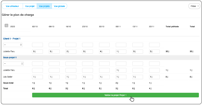Open the Vue projet tab
This screenshot has width=203, height=105.
pos(30,6)
